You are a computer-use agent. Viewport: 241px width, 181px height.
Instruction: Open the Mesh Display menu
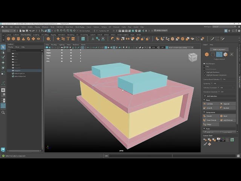tap(80, 27)
